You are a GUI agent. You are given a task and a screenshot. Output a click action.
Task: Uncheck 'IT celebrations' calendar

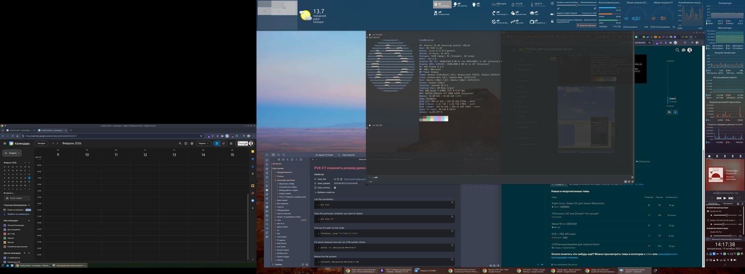coord(5,258)
